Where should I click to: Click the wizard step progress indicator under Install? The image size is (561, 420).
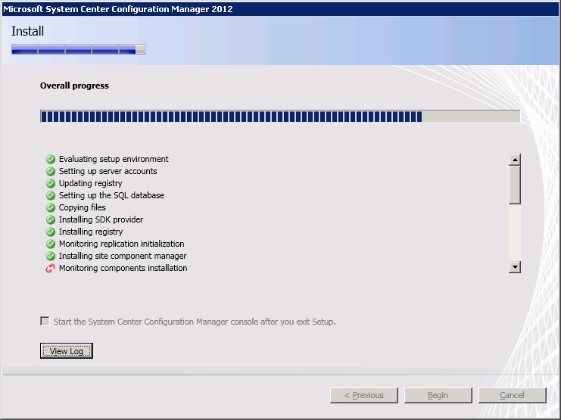click(78, 49)
